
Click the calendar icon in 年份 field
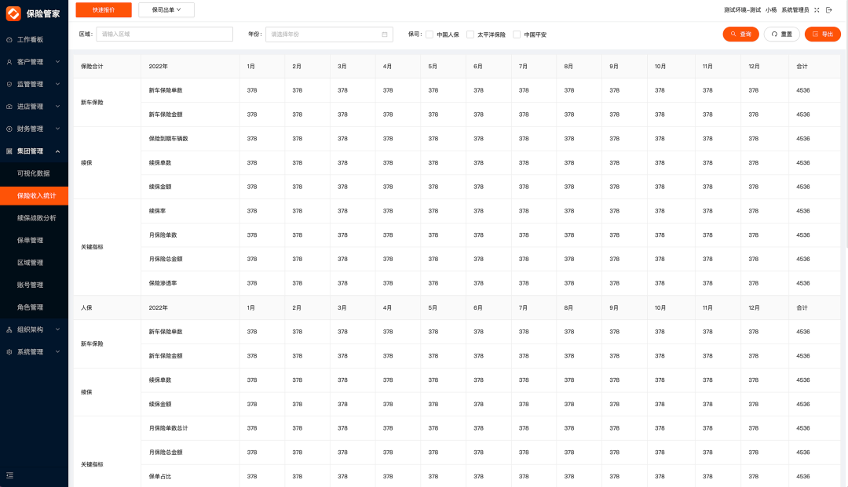tap(385, 35)
